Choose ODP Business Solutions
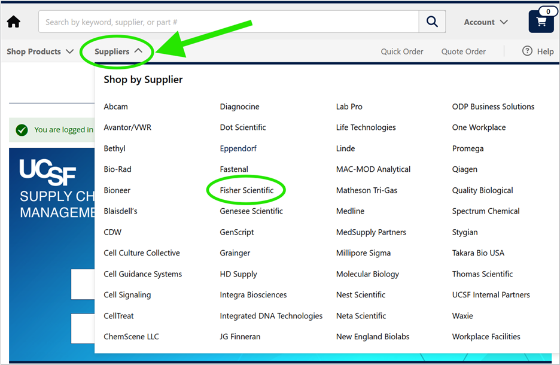Image resolution: width=560 pixels, height=365 pixels. pyautogui.click(x=493, y=107)
